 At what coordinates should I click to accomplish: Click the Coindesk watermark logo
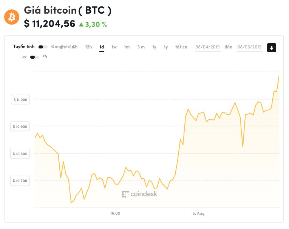click(x=139, y=194)
